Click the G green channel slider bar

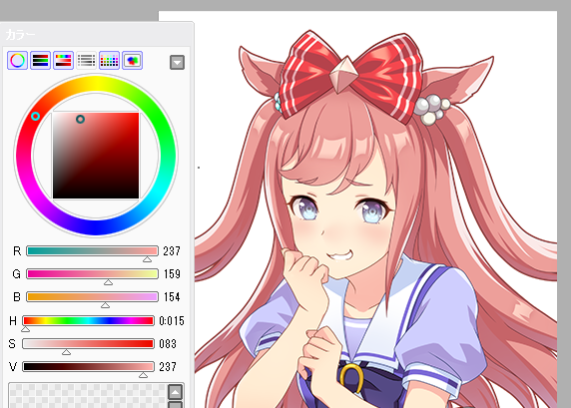click(x=92, y=273)
